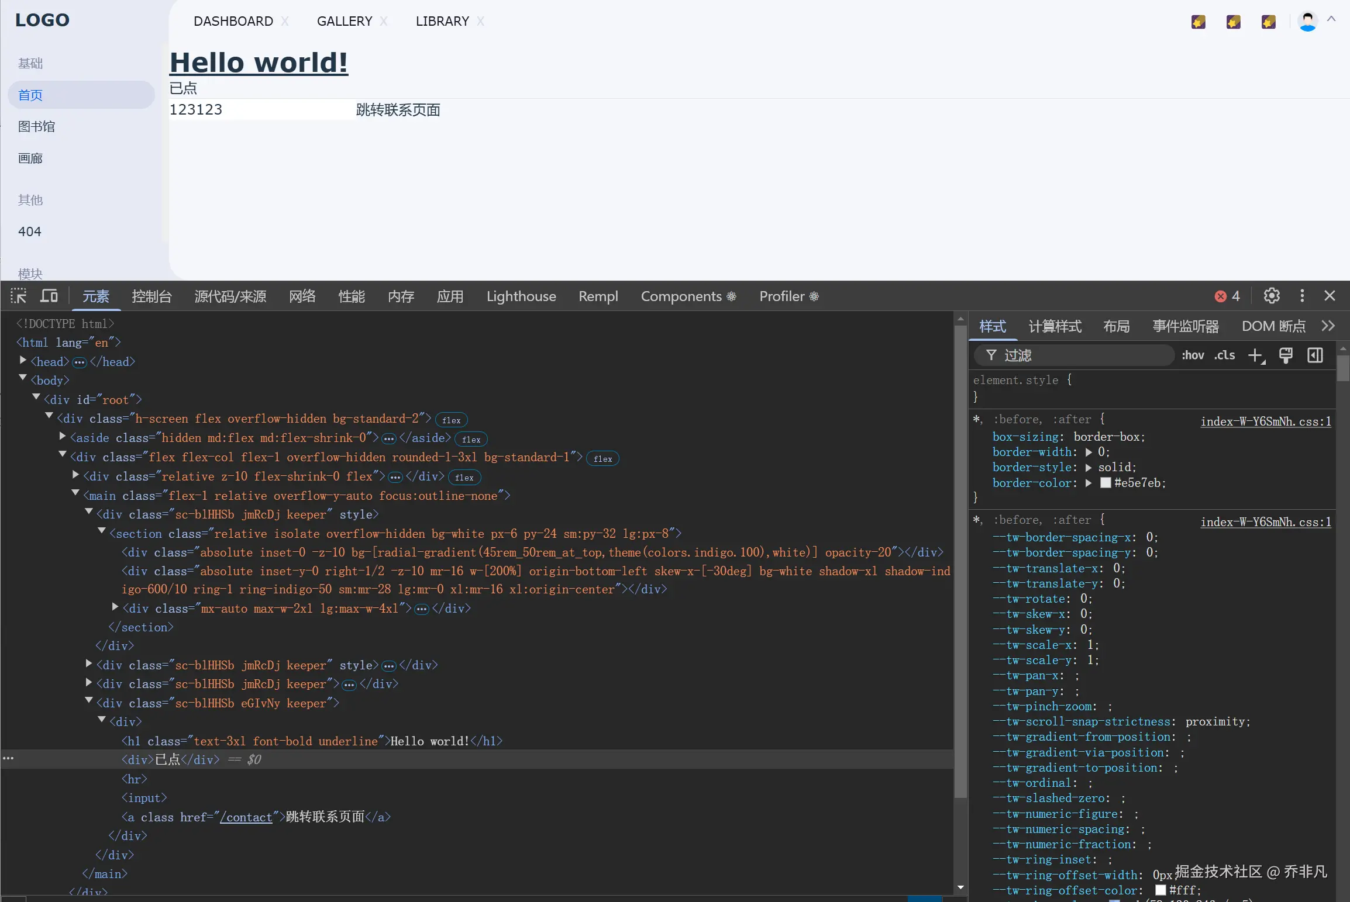
Task: Click the 跳转联系页面 link
Action: tap(398, 110)
